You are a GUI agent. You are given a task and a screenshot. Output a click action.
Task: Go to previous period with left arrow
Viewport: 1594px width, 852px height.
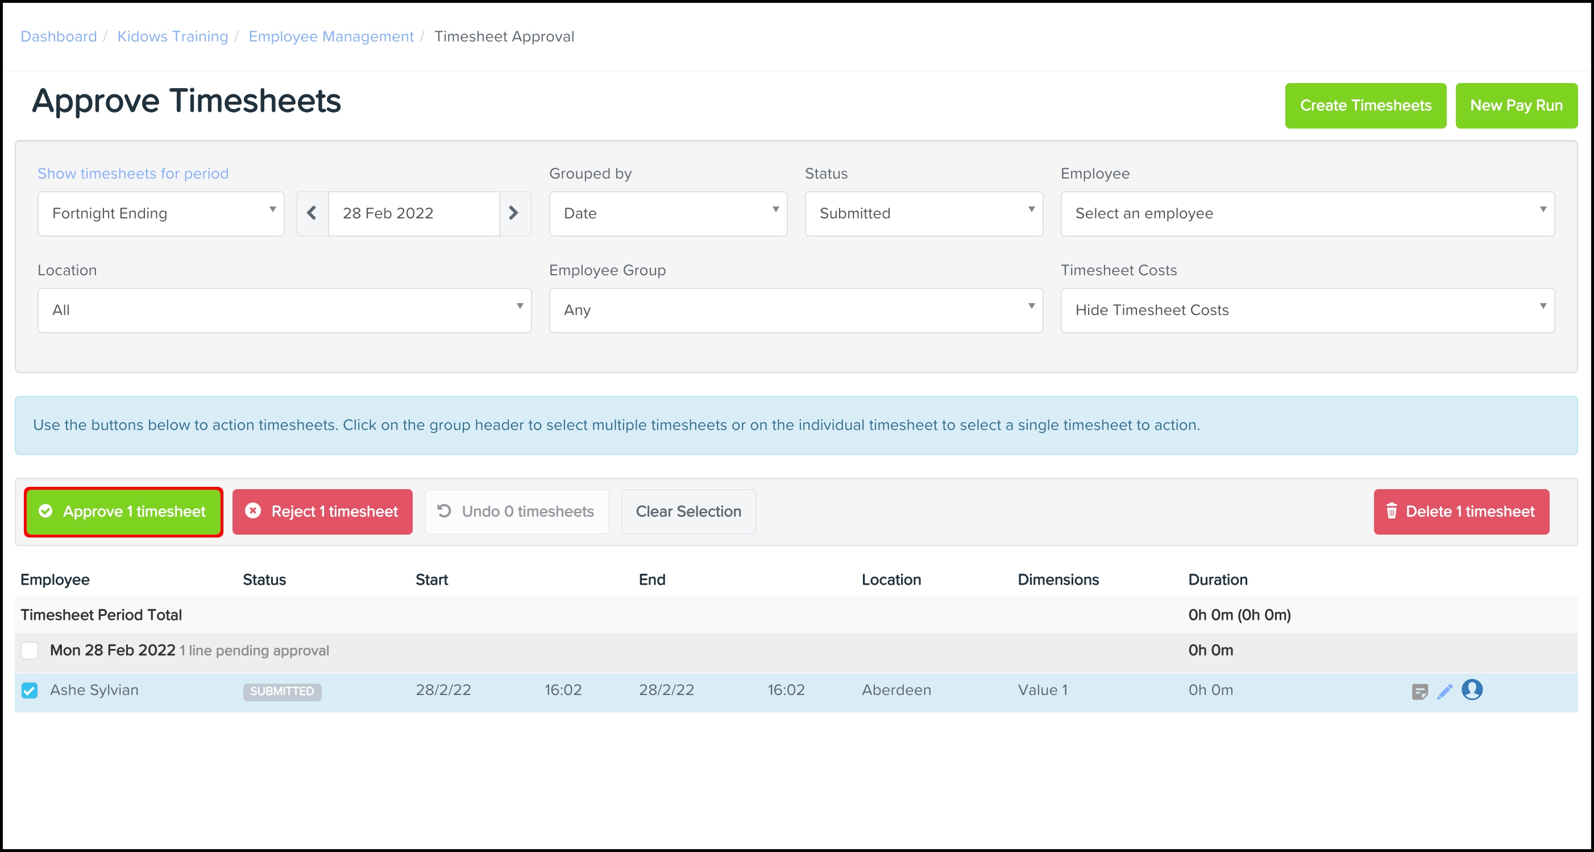click(x=312, y=213)
